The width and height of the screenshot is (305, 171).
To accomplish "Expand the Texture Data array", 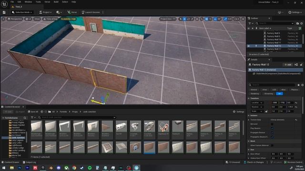I will pos(249,120).
